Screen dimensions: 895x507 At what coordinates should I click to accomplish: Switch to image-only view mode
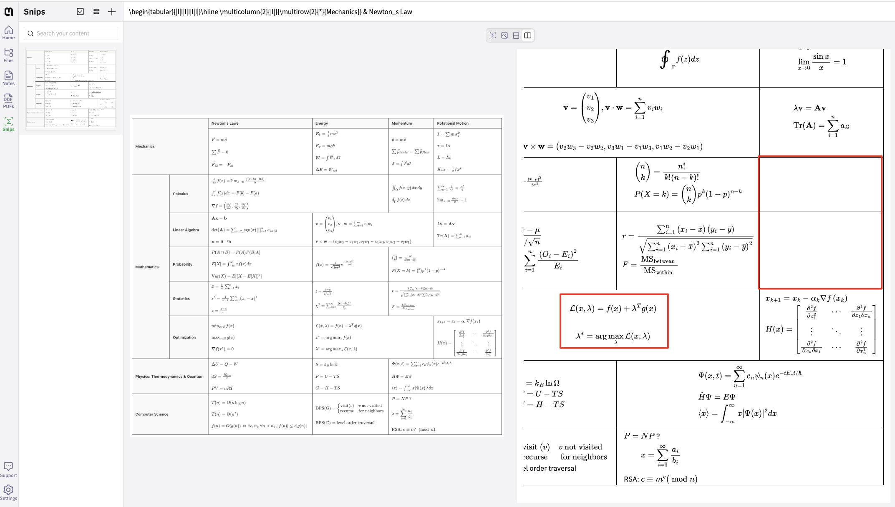(504, 35)
